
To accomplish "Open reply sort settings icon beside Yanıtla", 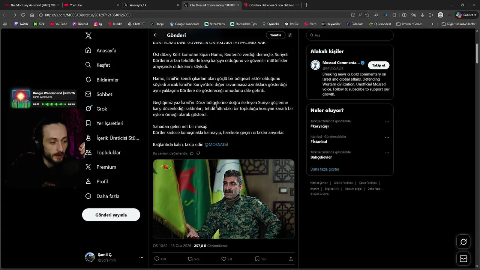I will pos(290,35).
